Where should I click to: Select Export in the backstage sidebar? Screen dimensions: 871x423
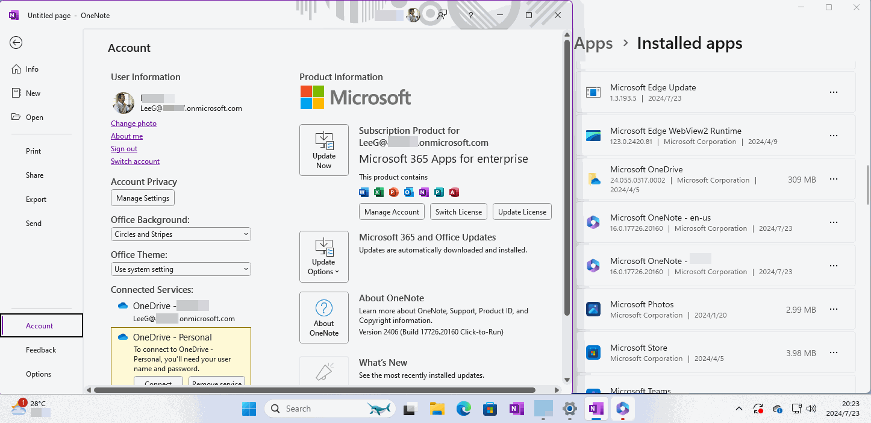42,199
